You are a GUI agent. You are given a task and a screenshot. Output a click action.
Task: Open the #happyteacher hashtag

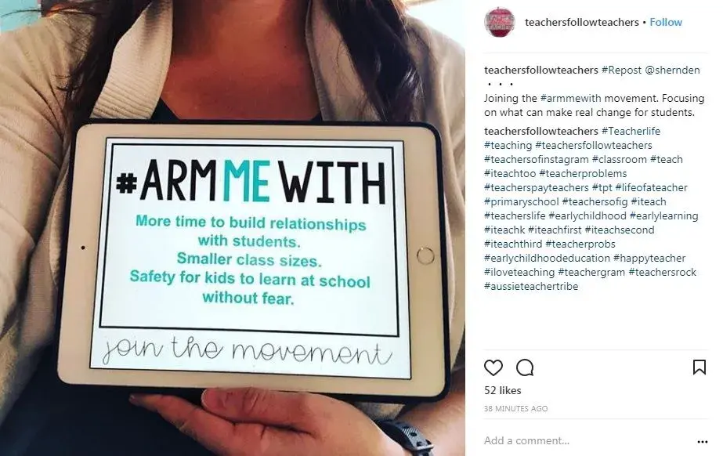(x=649, y=259)
